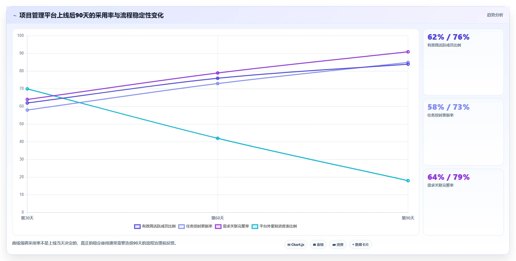Toggle the 平台外重复进度表比例 legend series
This screenshot has height=261, width=516.
(x=274, y=226)
